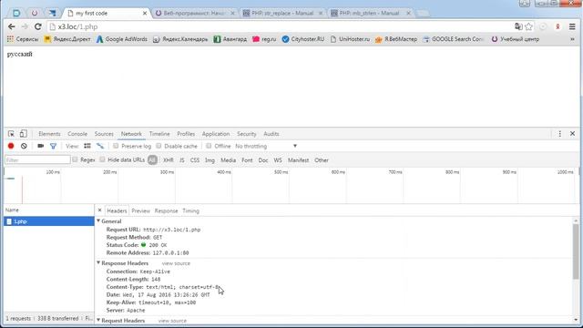The height and width of the screenshot is (328, 583).
Task: Open the Timeline panel tab
Action: [159, 134]
